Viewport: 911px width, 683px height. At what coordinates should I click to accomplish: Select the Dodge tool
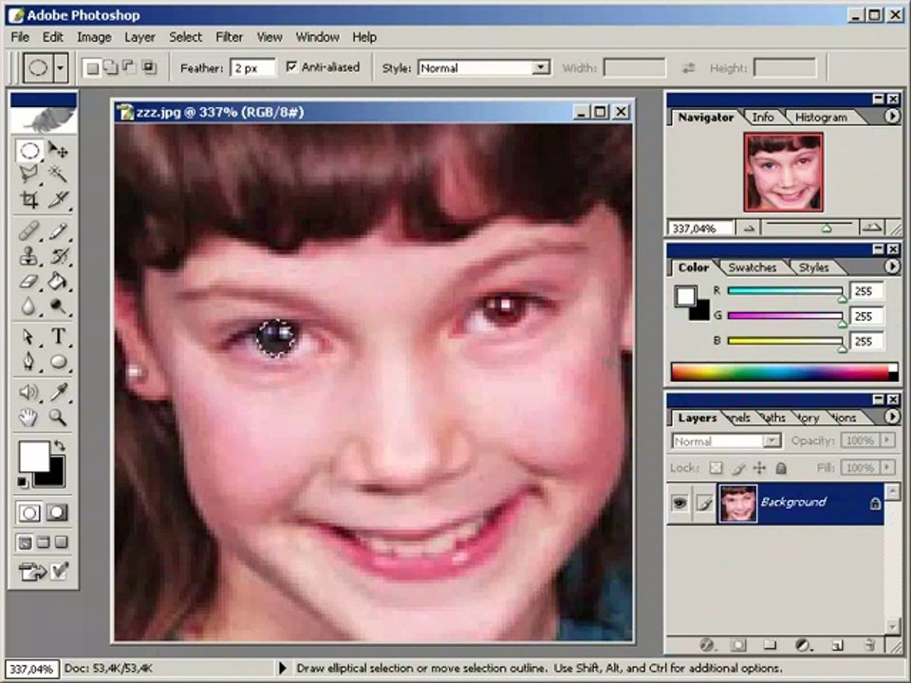[58, 305]
